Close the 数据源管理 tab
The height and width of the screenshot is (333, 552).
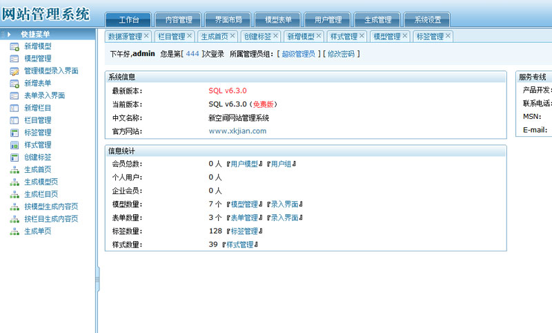[146, 36]
